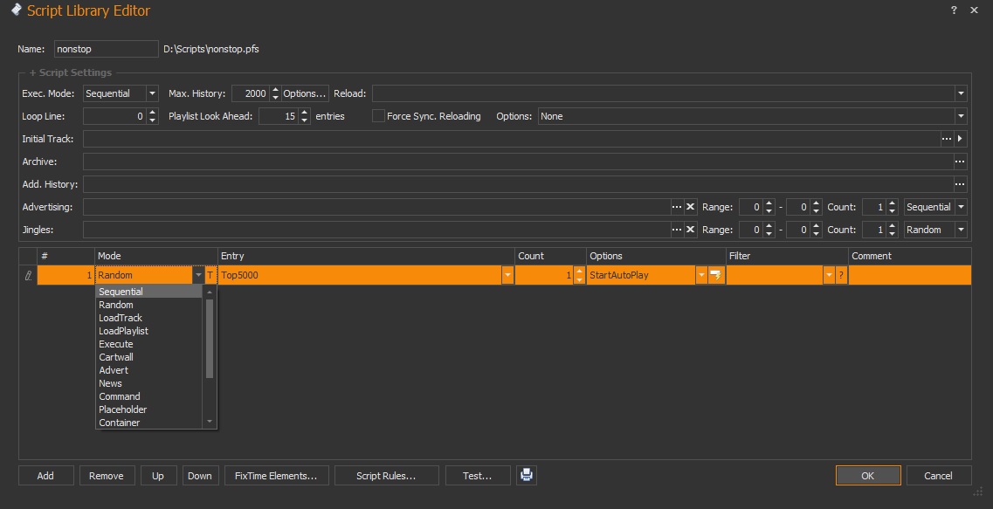Click the Test button
The height and width of the screenshot is (509, 993).
click(478, 476)
